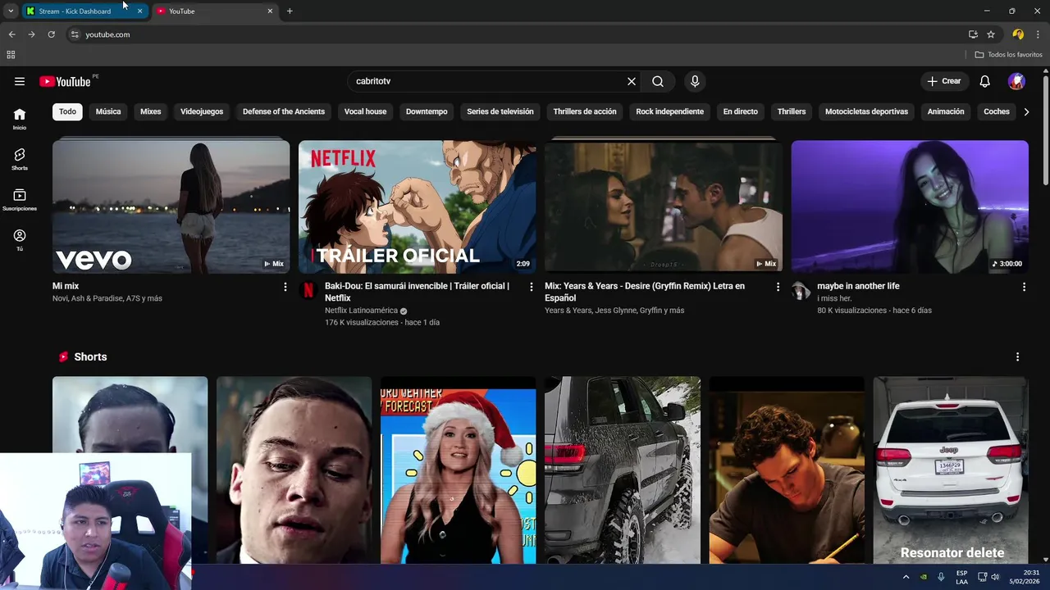Screen dimensions: 1050x590
Task: Select the Animación chip
Action: [x=946, y=111]
